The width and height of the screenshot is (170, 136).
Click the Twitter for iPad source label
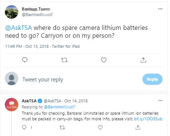(x=66, y=46)
